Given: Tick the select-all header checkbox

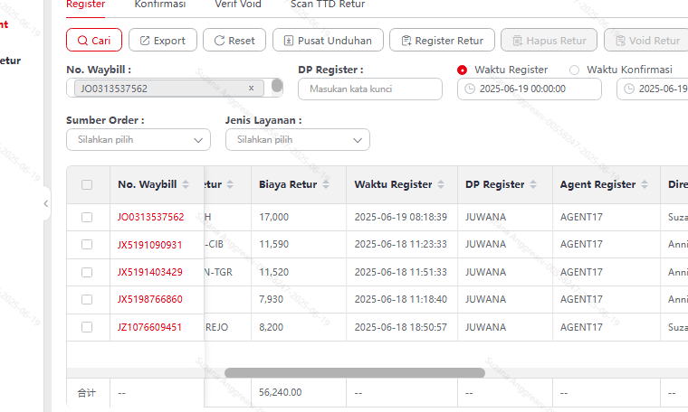Looking at the screenshot, I should (x=87, y=184).
